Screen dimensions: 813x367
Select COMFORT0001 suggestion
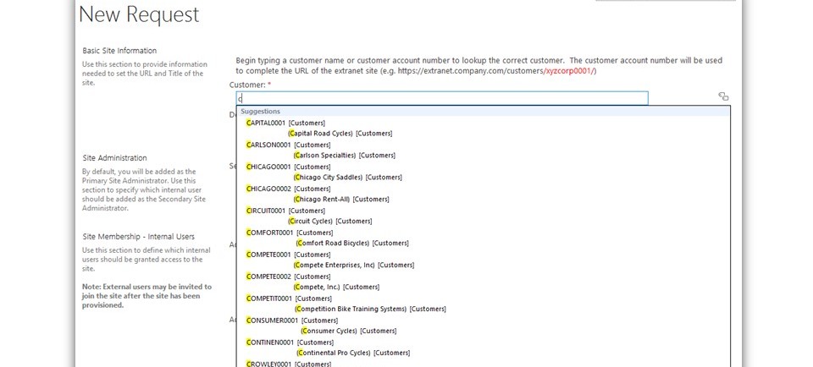pos(290,233)
